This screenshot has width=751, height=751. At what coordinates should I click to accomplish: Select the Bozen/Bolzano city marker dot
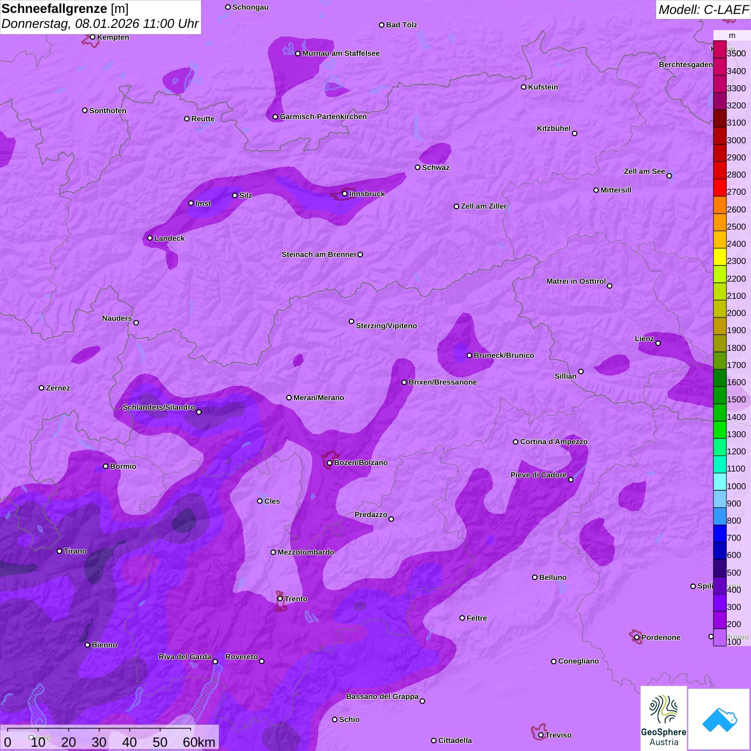click(x=330, y=462)
